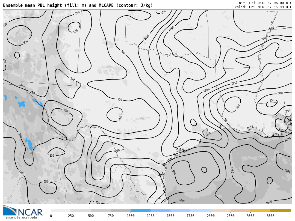Click the blue 1000–1250 colorbar swatch

click(140, 211)
